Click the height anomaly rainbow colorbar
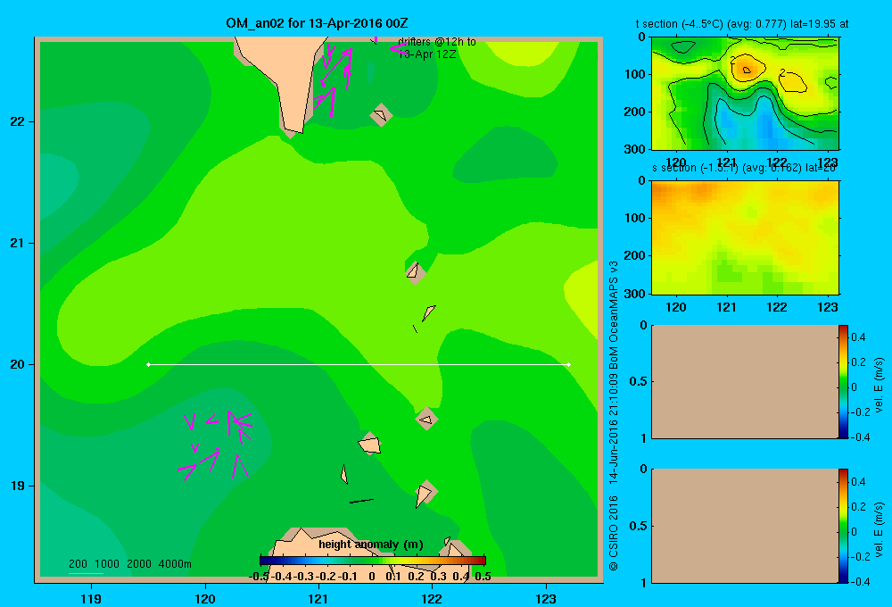Screen dimensions: 892x607 pos(373,561)
